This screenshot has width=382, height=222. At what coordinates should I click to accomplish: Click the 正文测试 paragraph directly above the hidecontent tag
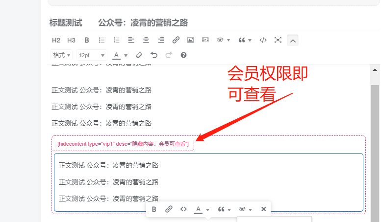(102, 123)
